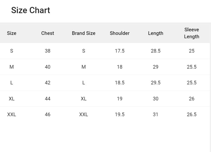
Task: Select the Size column header
Action: (12, 33)
